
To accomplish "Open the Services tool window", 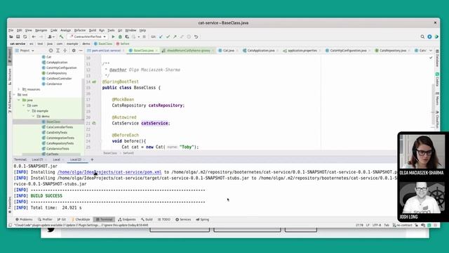I will click(x=183, y=219).
